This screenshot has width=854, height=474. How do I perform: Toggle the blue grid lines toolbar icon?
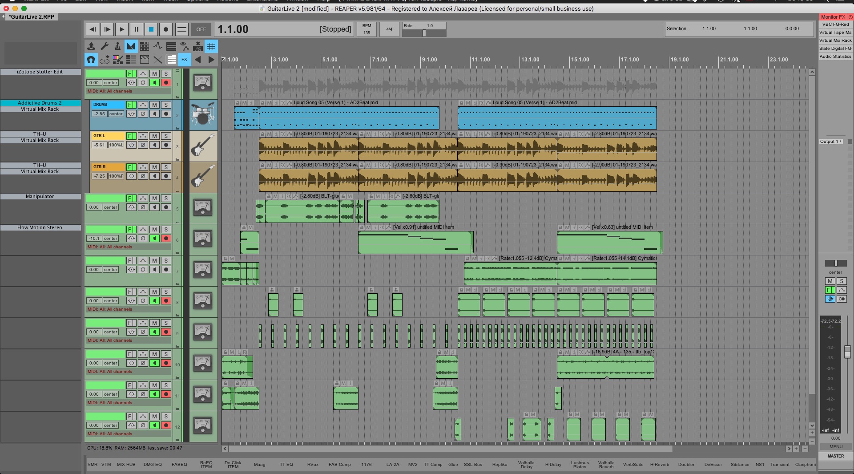pyautogui.click(x=211, y=46)
